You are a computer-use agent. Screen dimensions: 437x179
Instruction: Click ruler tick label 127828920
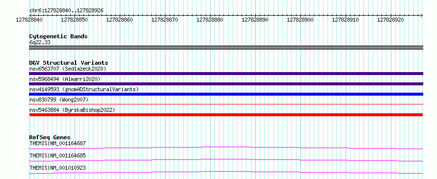point(390,20)
